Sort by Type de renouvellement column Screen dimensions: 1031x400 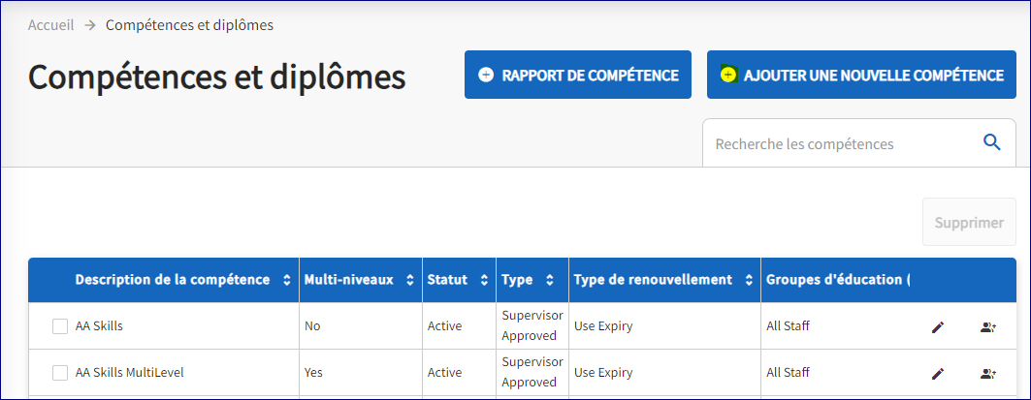coord(749,281)
